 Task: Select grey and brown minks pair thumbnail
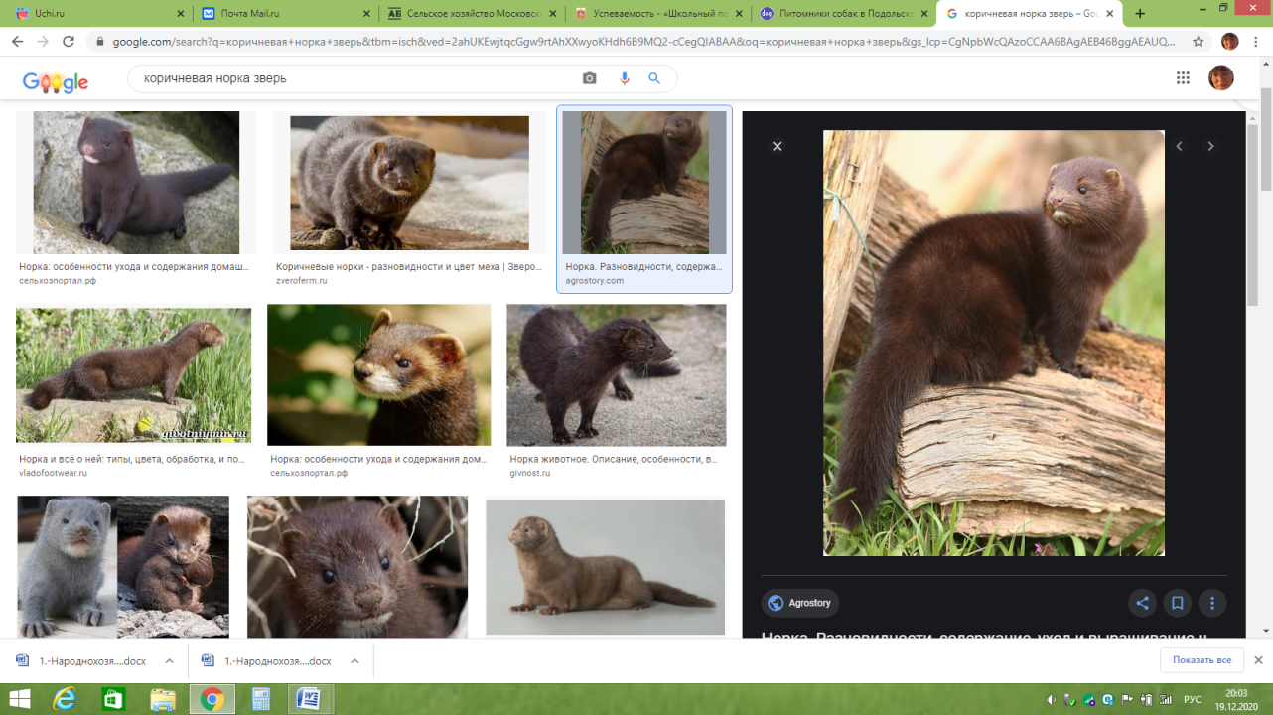pos(123,566)
